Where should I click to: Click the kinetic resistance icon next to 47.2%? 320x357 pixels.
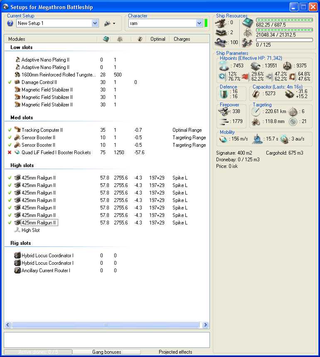[x=269, y=76]
